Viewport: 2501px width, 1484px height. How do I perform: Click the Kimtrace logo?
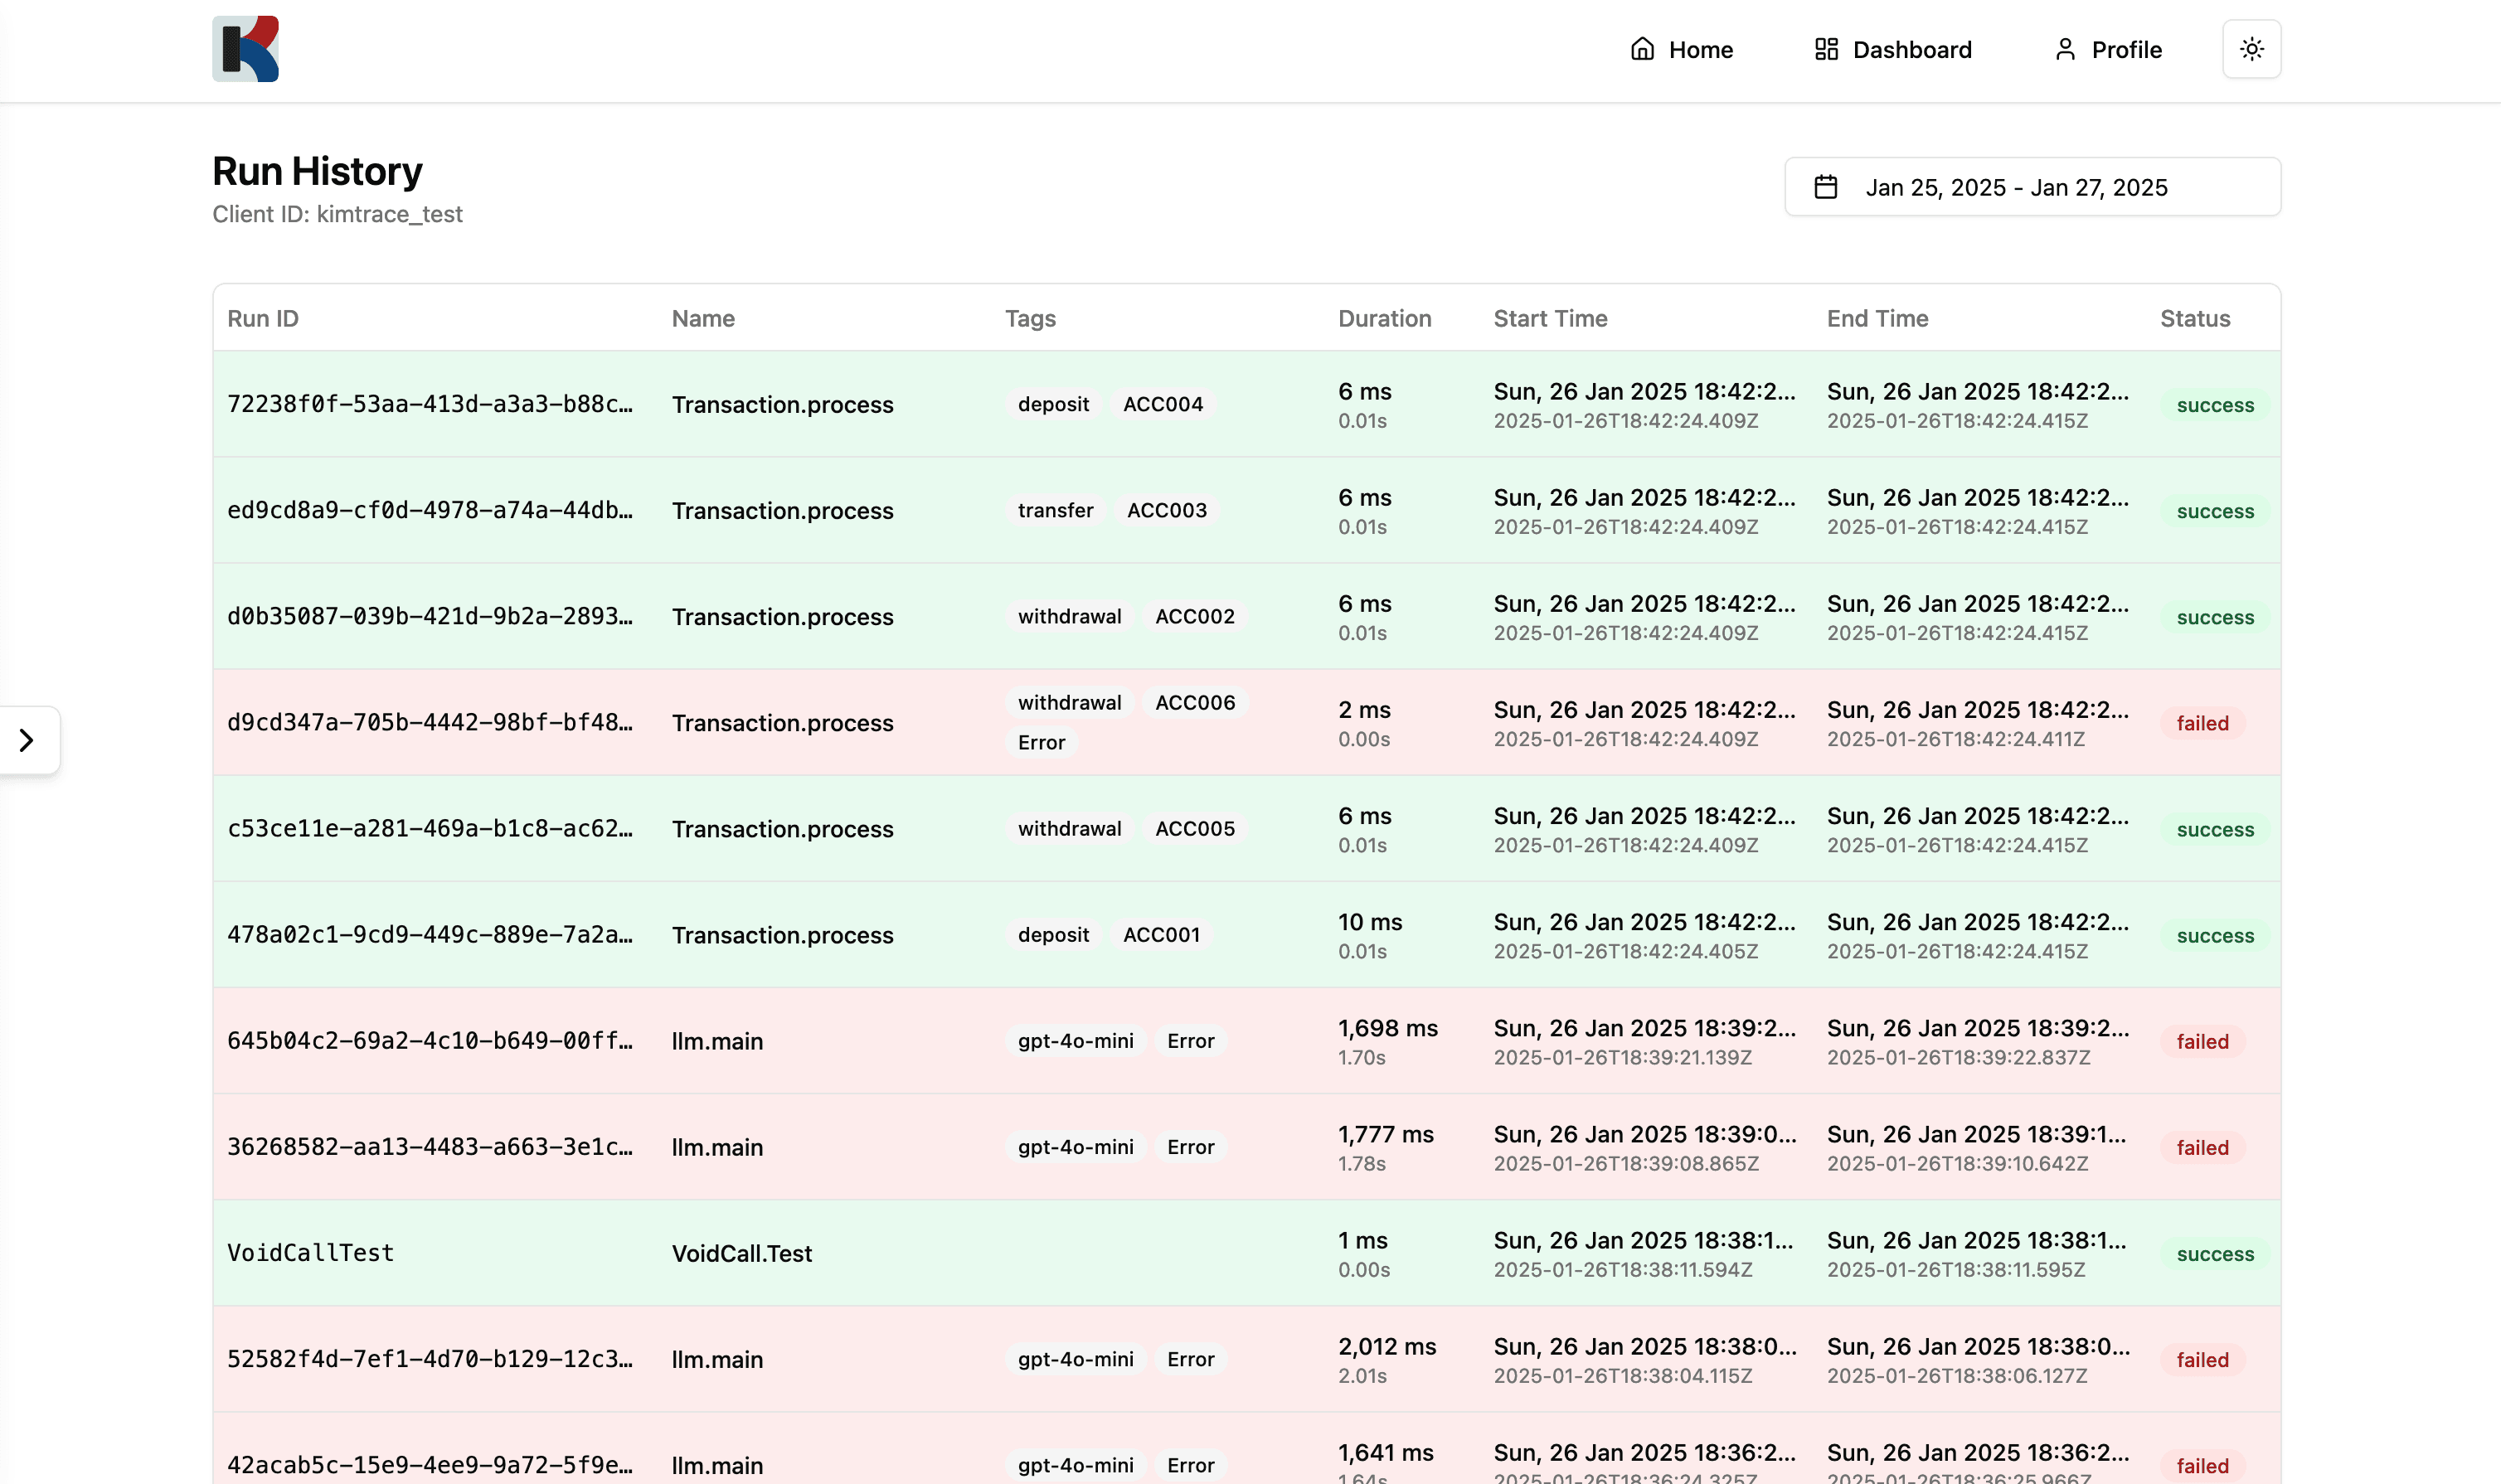245,49
